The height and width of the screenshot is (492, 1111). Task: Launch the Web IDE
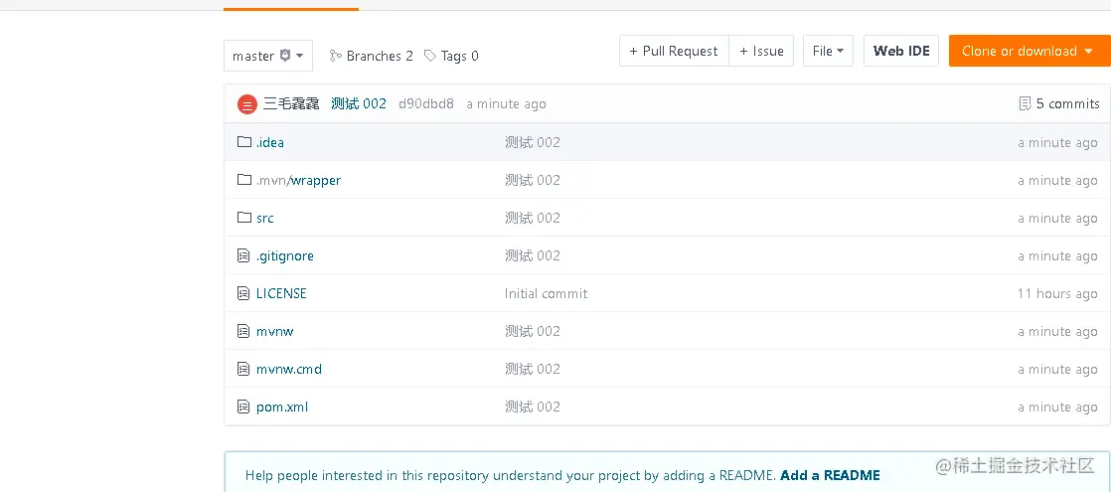coord(901,51)
